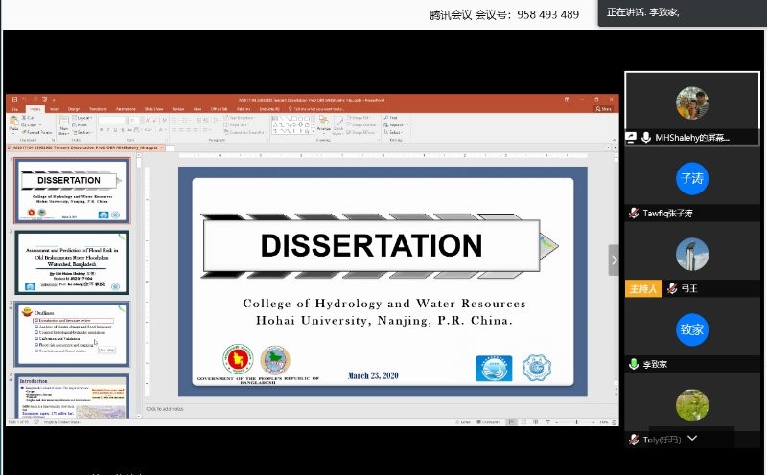Select the flood risk title slide thumbnail
The width and height of the screenshot is (767, 475).
71,261
